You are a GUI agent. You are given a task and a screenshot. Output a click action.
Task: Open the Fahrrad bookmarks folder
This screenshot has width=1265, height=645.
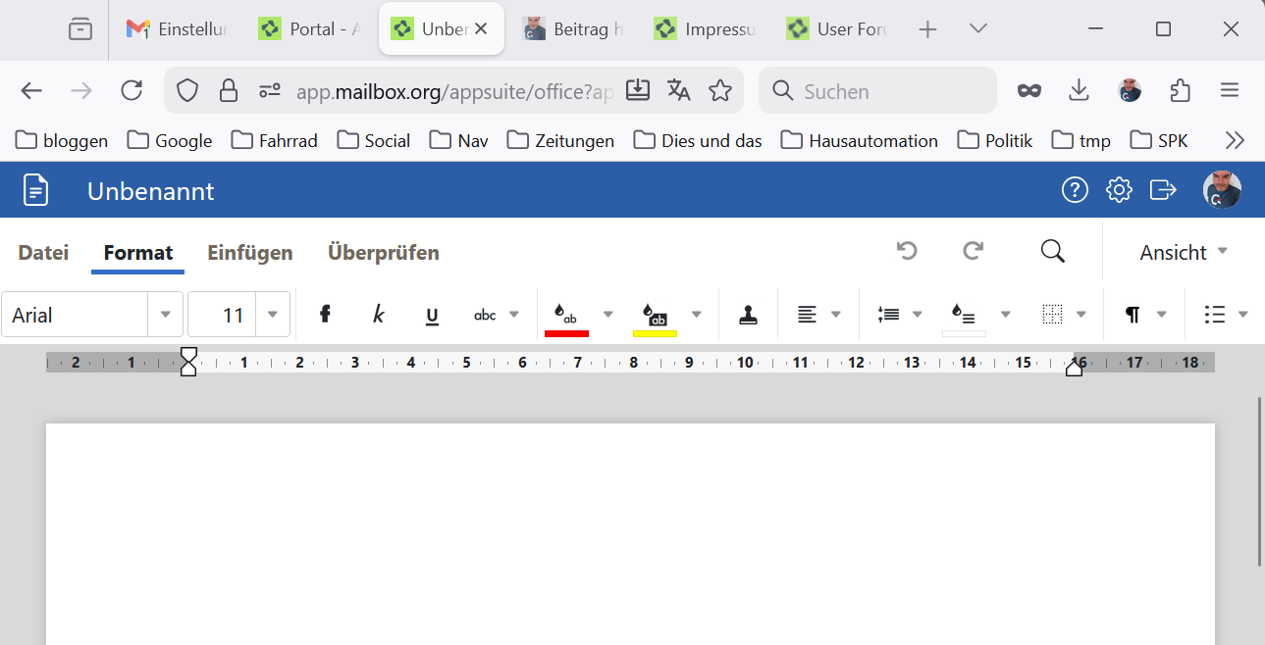275,140
